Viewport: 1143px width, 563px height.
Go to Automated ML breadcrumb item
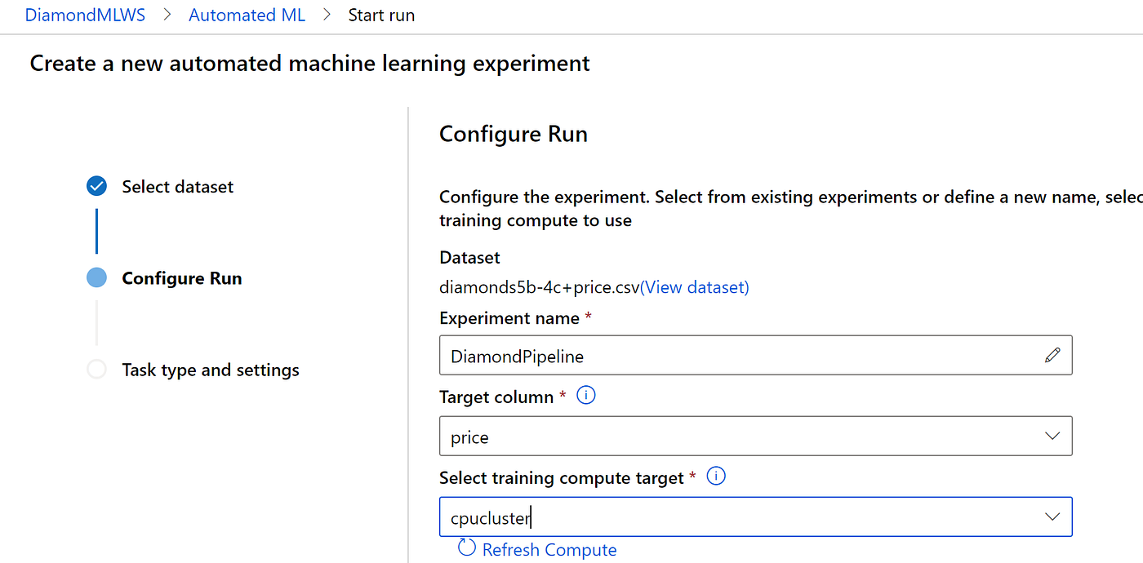247,15
